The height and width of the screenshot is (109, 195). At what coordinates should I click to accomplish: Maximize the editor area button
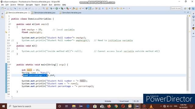click(x=188, y=12)
